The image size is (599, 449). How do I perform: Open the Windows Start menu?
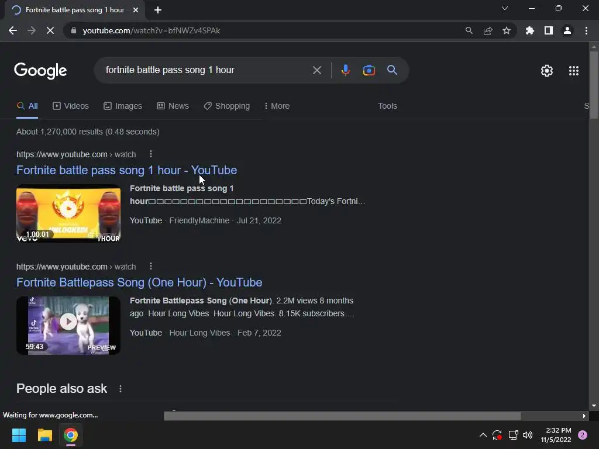click(x=19, y=435)
